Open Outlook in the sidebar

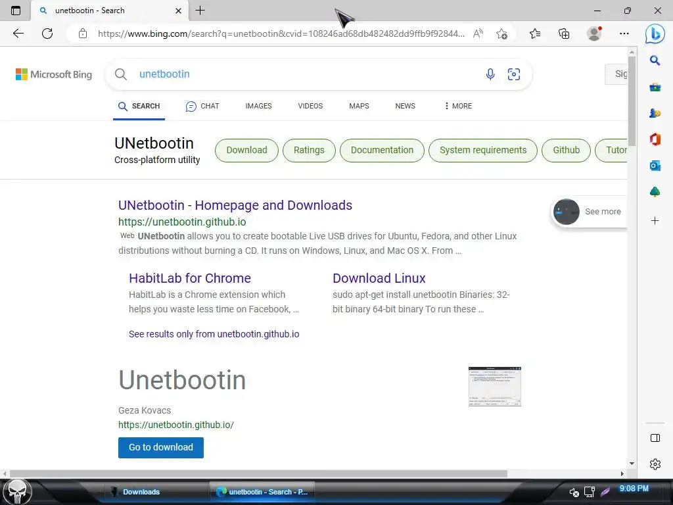pyautogui.click(x=655, y=166)
